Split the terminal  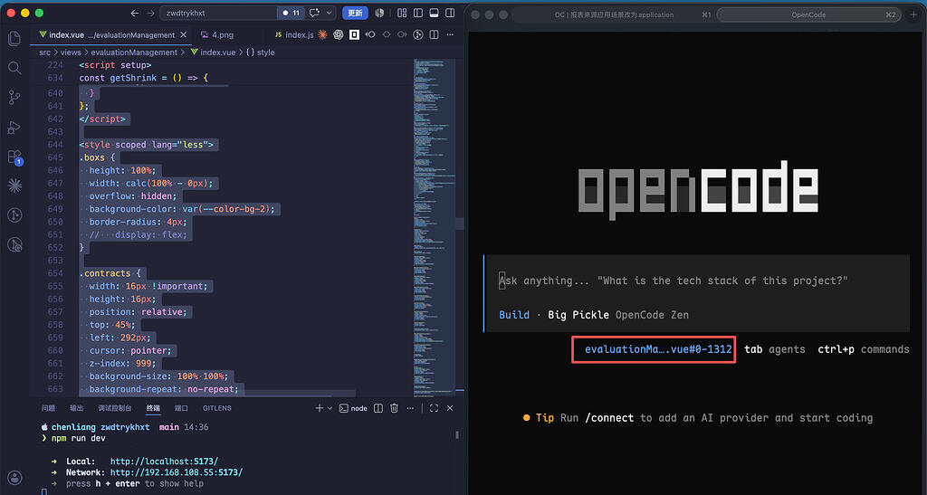(378, 408)
